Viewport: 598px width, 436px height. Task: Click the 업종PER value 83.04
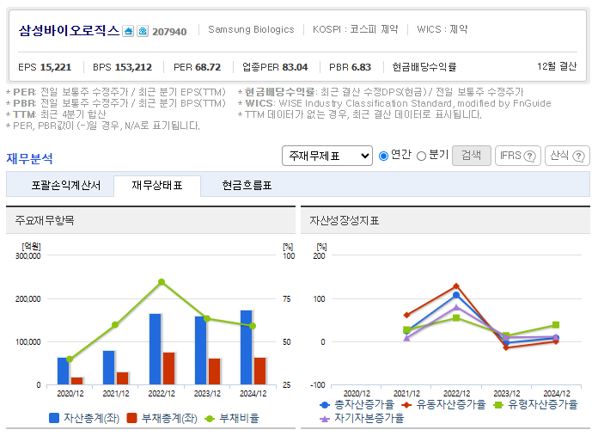point(295,67)
